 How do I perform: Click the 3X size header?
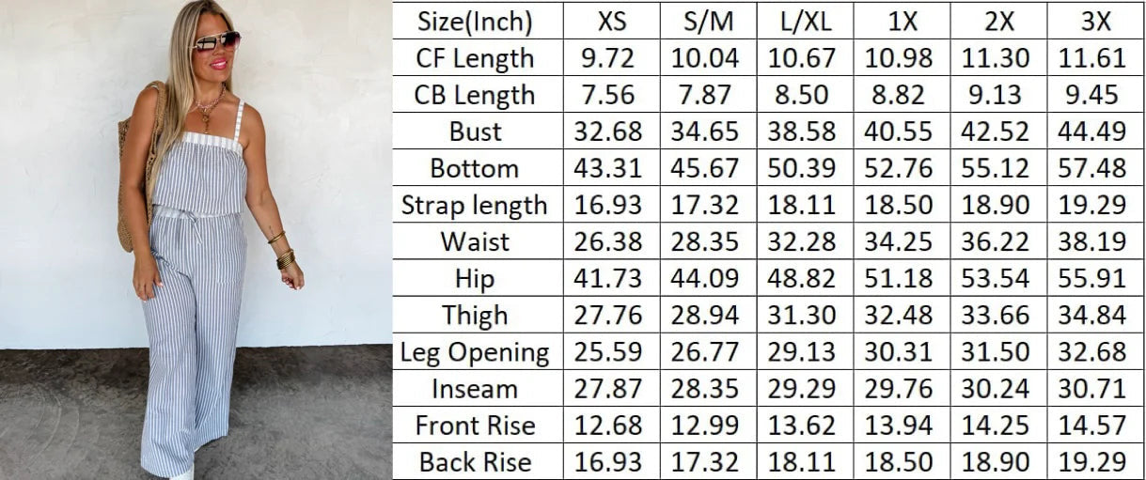pyautogui.click(x=1094, y=21)
